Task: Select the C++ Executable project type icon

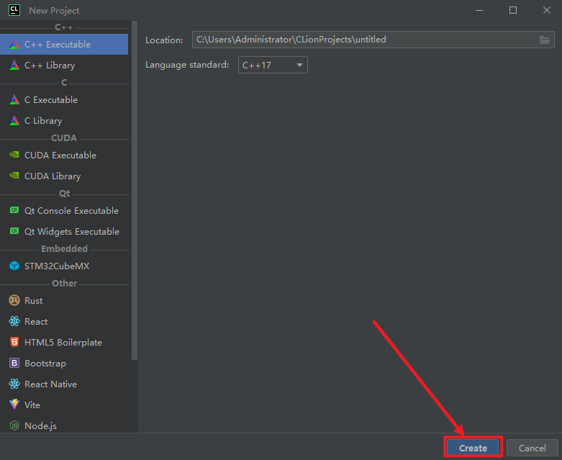Action: coord(14,45)
